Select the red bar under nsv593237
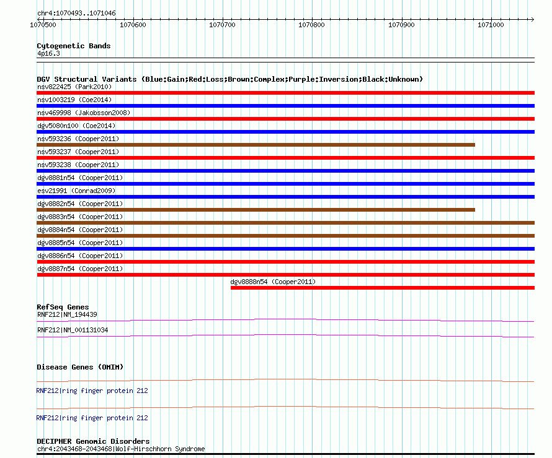The image size is (552, 458). pyautogui.click(x=285, y=158)
